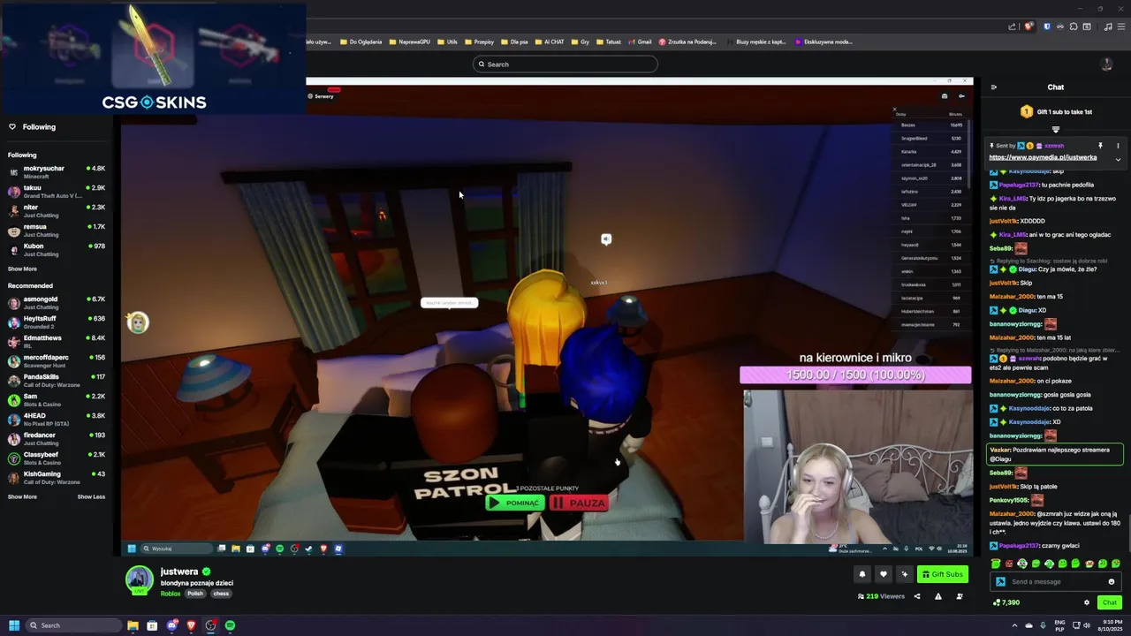Unpin message with the pin icon

1100,146
